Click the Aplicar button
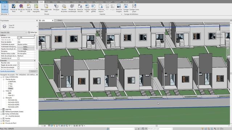Screen dimensions: 232x130 pyautogui.click(x=33, y=71)
